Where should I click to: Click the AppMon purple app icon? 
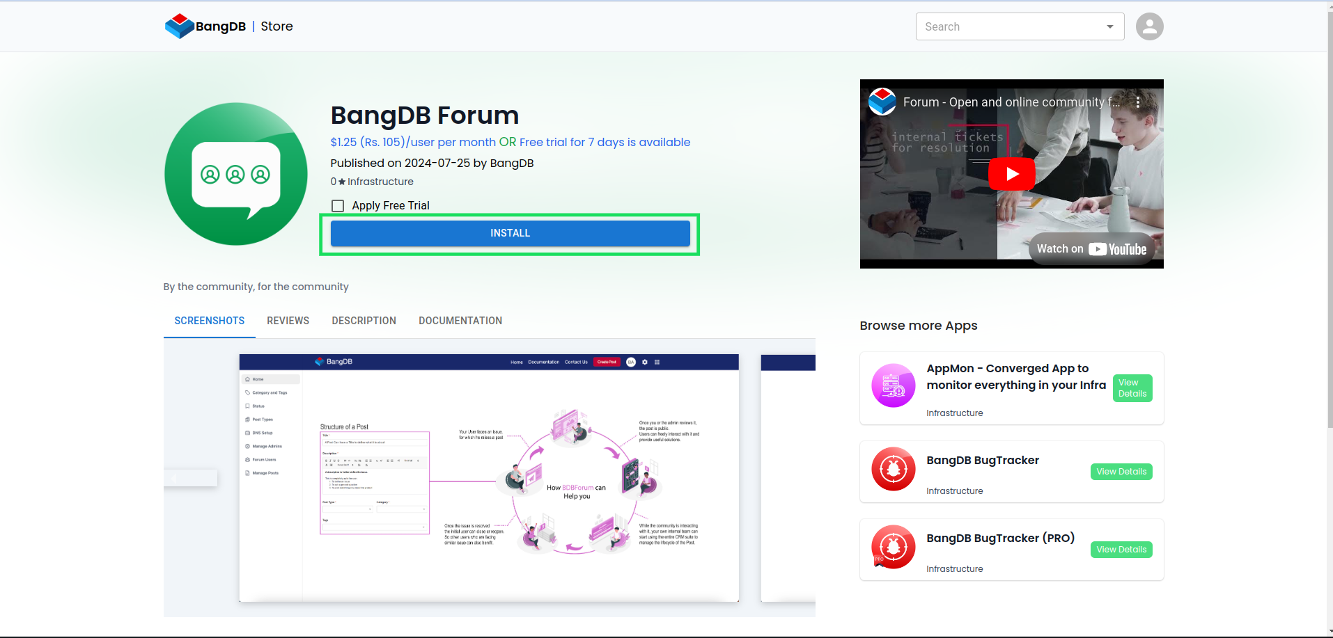893,385
